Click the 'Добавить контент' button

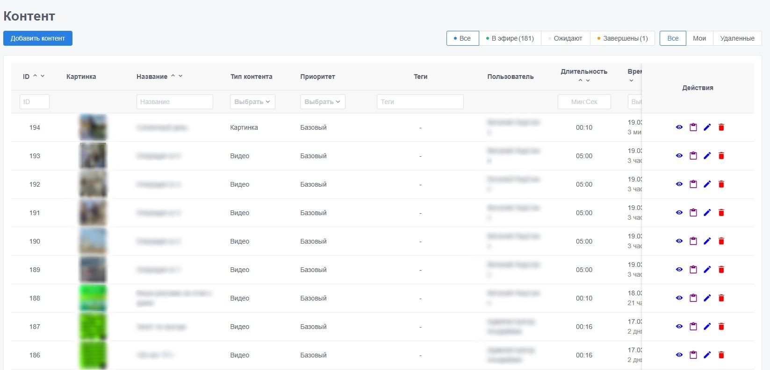click(38, 38)
